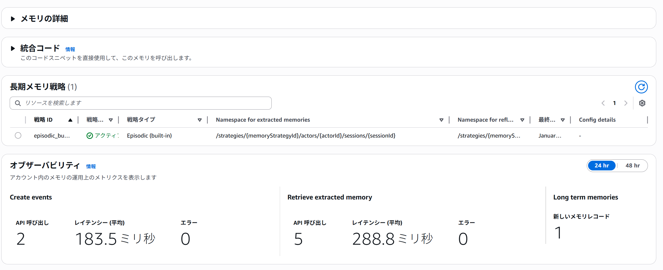This screenshot has width=663, height=270.
Task: Click the resource search input field
Action: (146, 103)
